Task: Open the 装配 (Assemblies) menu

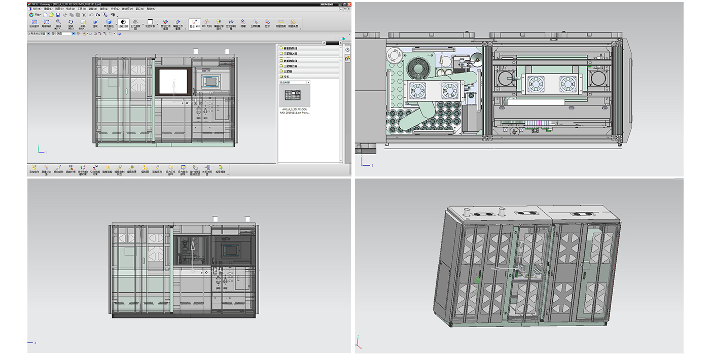Action: click(92, 9)
